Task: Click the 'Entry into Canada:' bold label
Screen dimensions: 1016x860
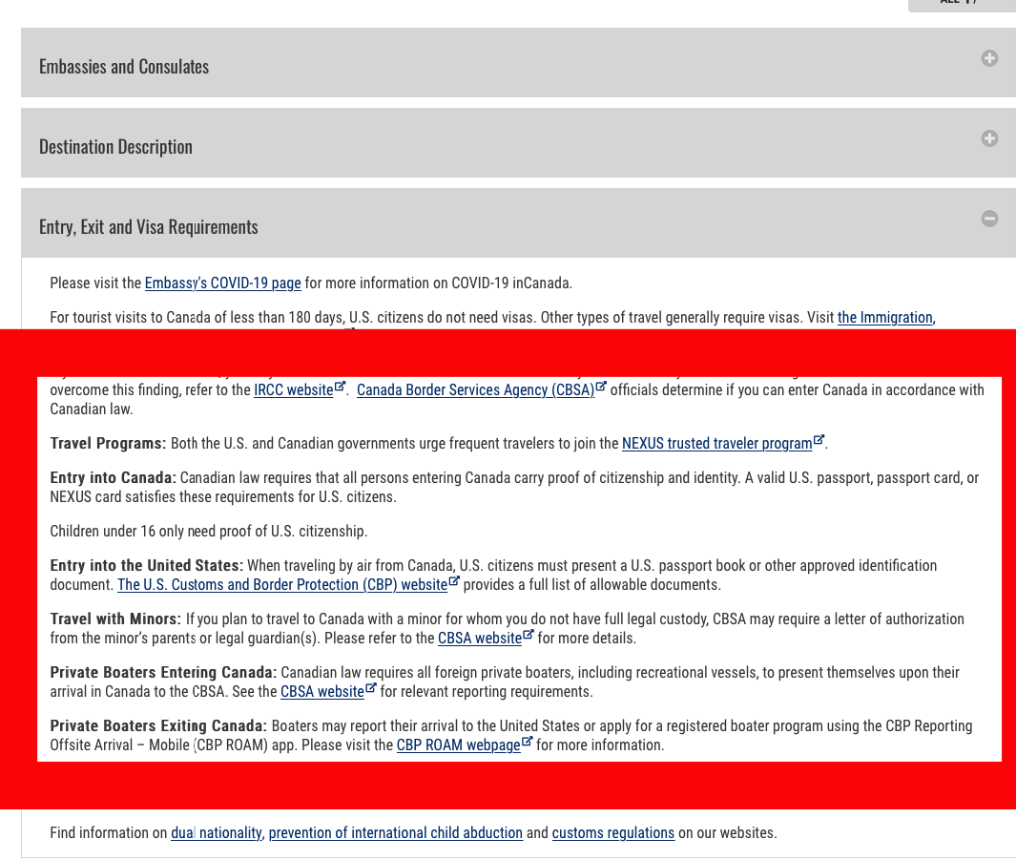Action: click(113, 477)
